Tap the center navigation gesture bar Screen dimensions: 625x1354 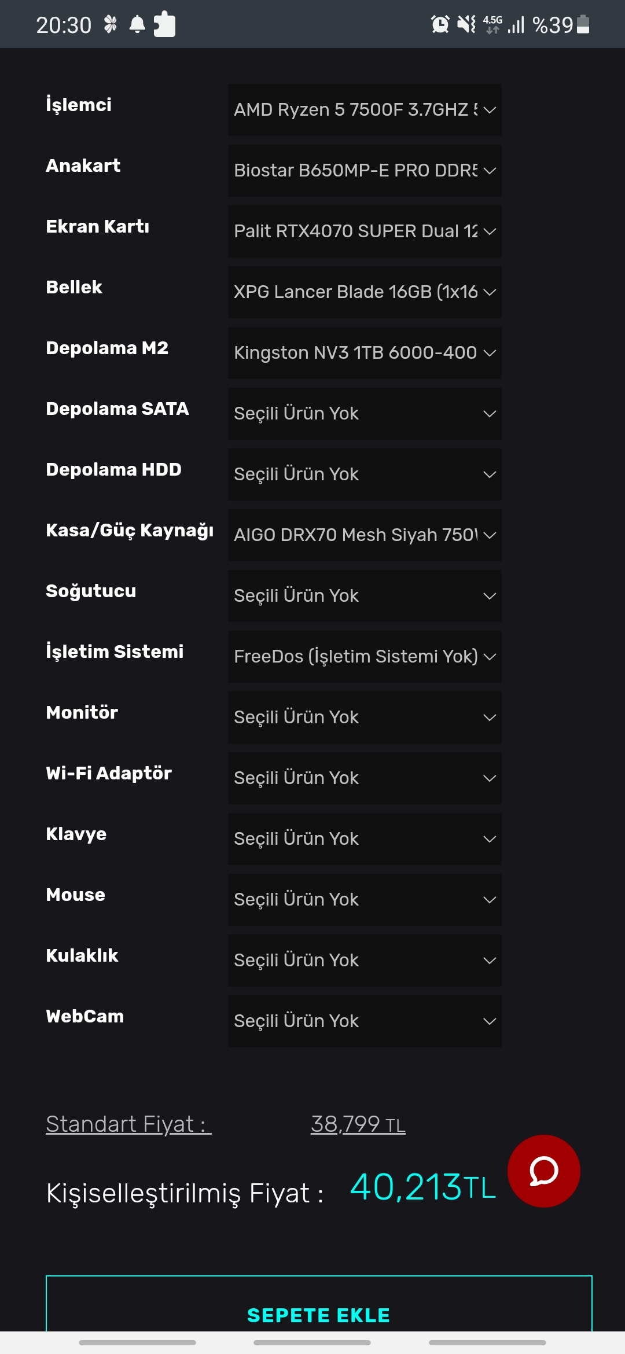click(312, 1342)
